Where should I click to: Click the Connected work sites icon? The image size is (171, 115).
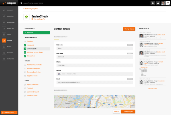pos(25,72)
